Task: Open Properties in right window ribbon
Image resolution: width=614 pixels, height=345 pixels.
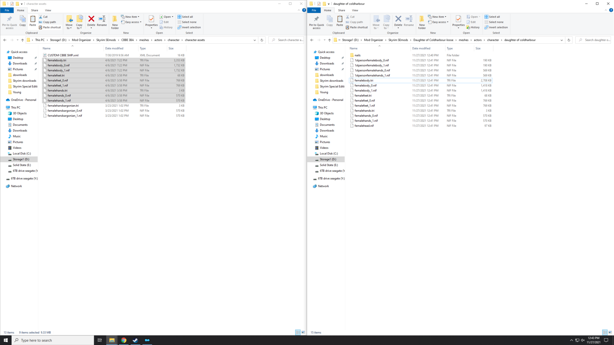Action: [458, 22]
